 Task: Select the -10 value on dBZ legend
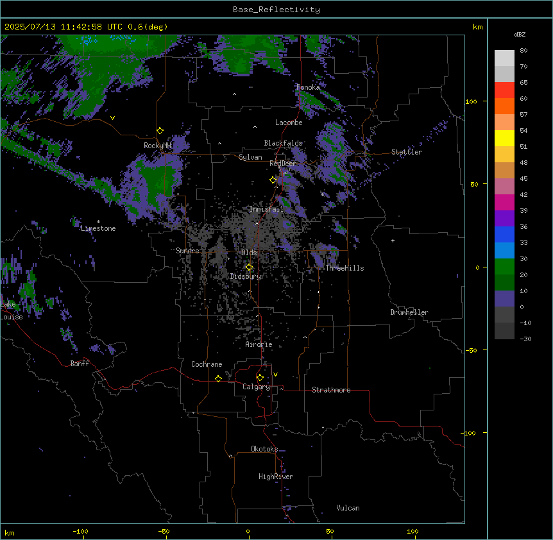point(525,323)
